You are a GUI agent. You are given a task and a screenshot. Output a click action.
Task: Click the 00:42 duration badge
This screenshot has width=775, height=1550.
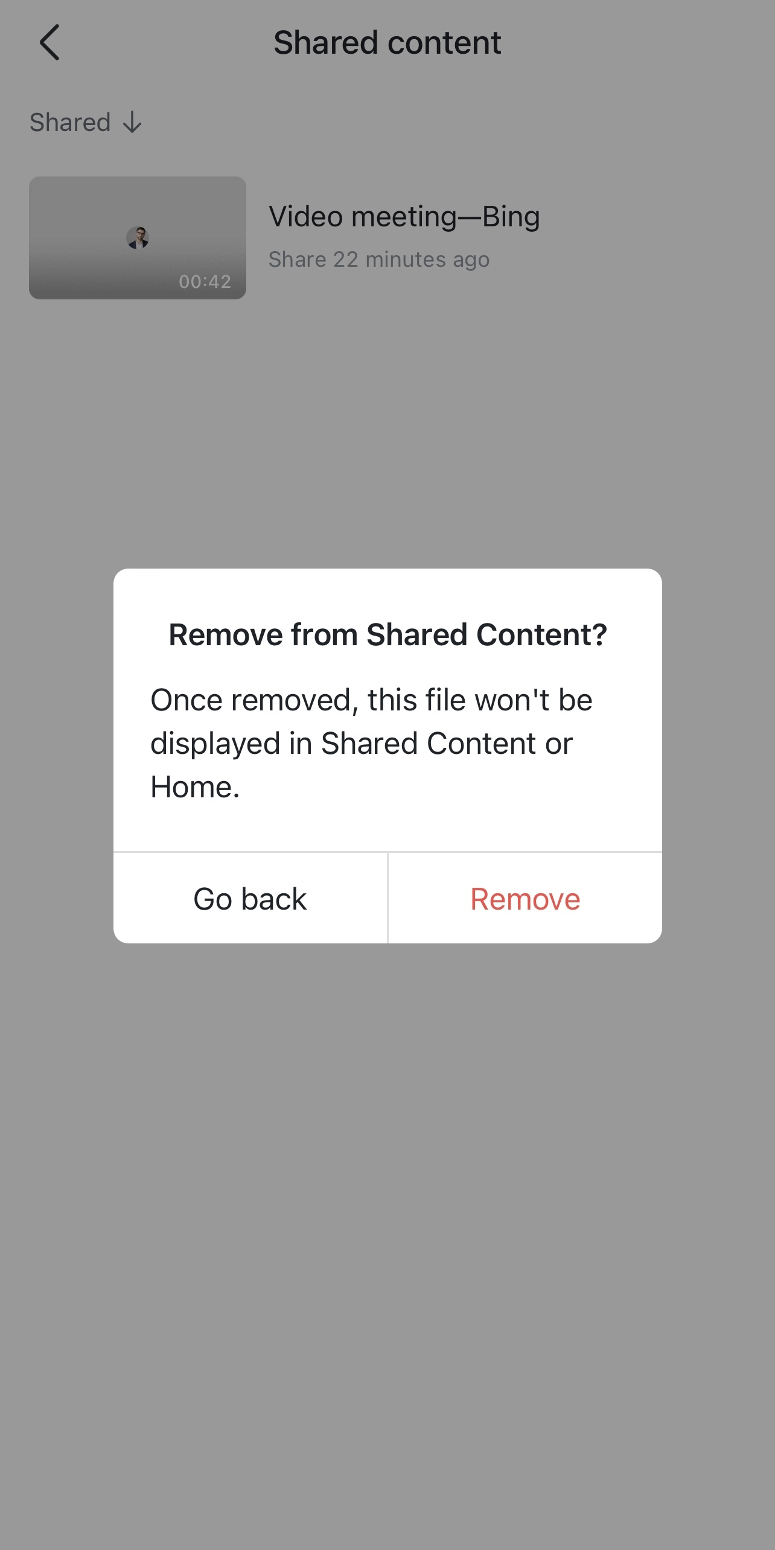tap(205, 281)
